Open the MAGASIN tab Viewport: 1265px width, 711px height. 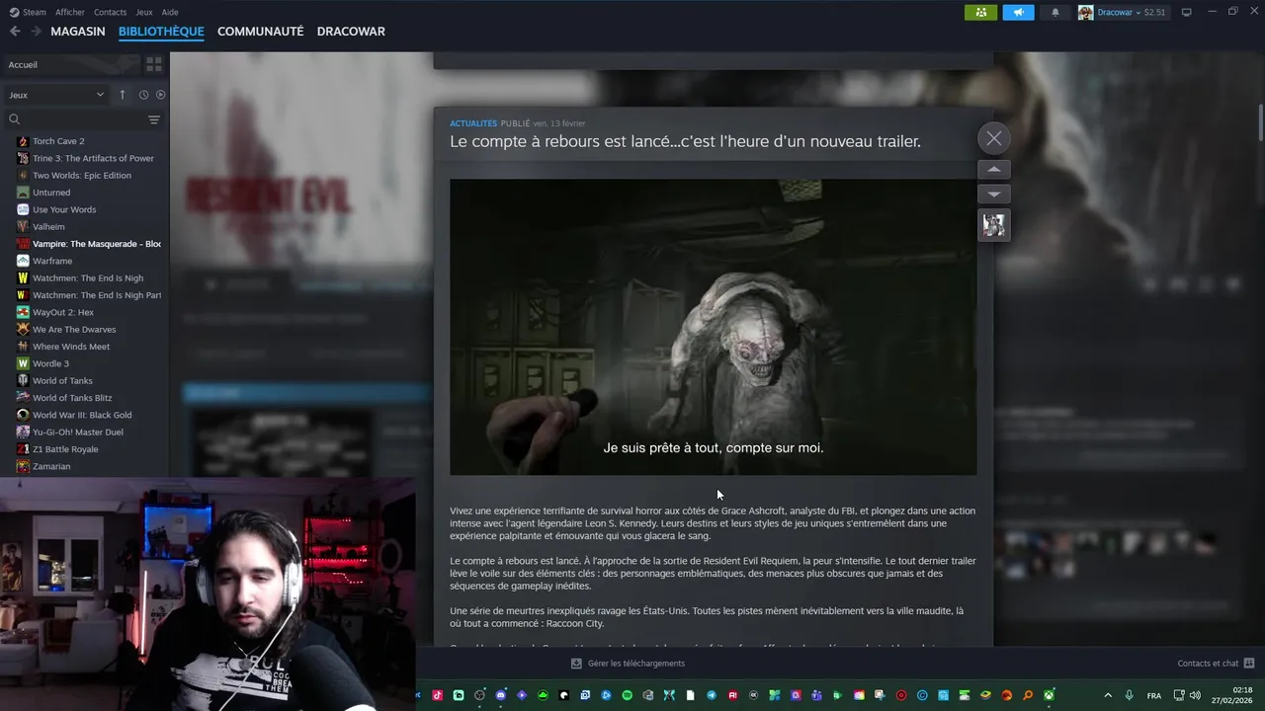point(78,32)
